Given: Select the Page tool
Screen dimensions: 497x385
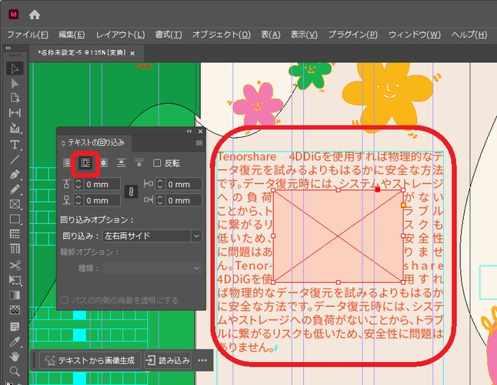Looking at the screenshot, I should point(15,98).
